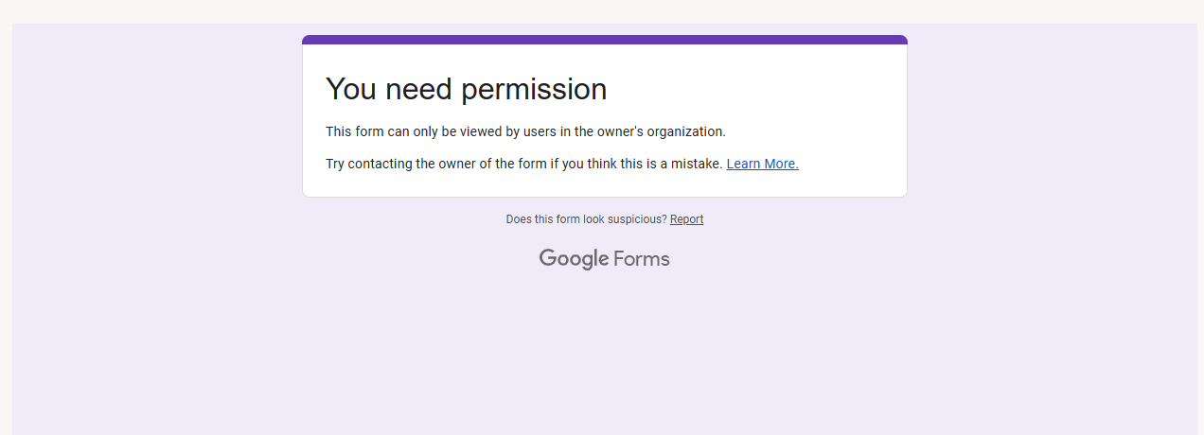This screenshot has width=1204, height=435.
Task: Click the word Forms in the footer logo
Action: coord(642,258)
